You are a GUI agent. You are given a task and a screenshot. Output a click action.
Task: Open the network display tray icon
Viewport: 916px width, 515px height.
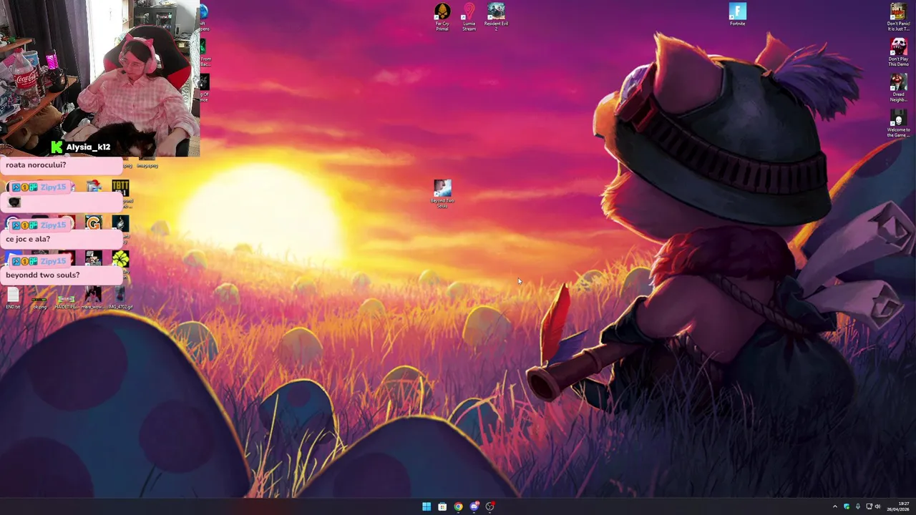[x=869, y=506]
